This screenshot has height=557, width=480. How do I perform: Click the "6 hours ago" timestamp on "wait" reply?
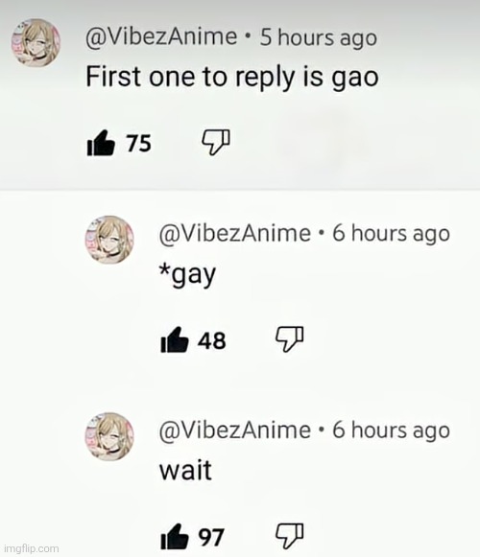coord(392,430)
